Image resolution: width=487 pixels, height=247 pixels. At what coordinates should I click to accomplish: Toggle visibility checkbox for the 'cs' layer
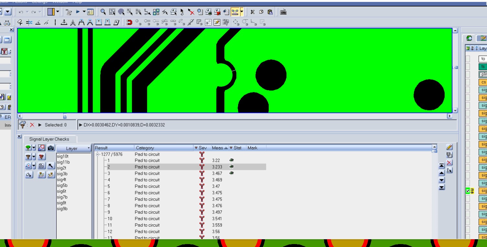[x=468, y=82]
